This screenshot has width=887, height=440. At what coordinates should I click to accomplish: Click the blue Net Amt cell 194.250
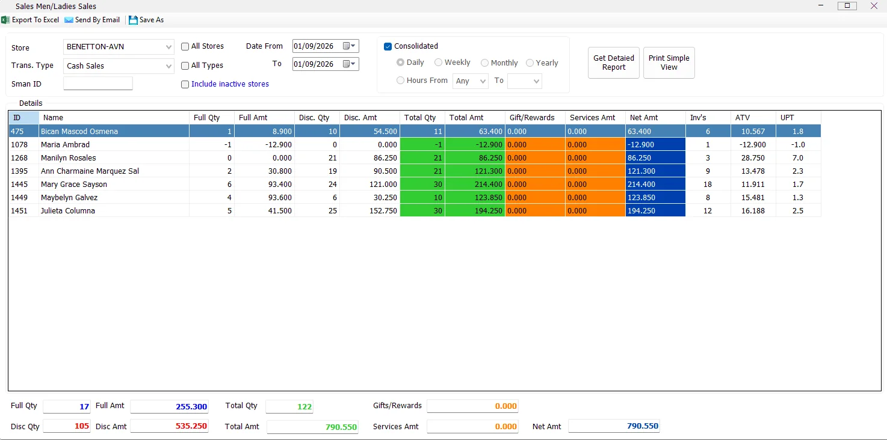pyautogui.click(x=656, y=210)
